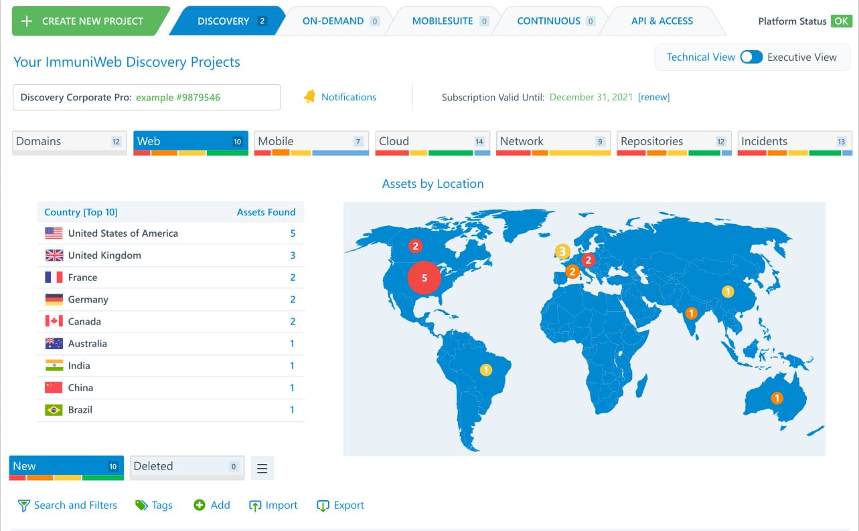The height and width of the screenshot is (531, 859).
Task: Click the China flag icon
Action: point(54,388)
